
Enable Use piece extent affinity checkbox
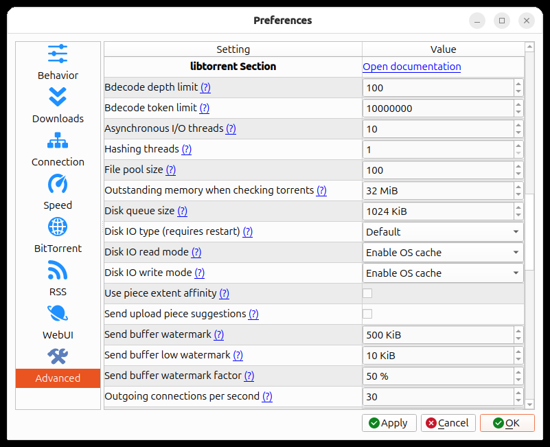pos(367,293)
